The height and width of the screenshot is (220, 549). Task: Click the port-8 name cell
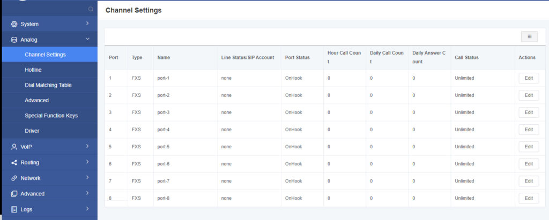tap(164, 198)
